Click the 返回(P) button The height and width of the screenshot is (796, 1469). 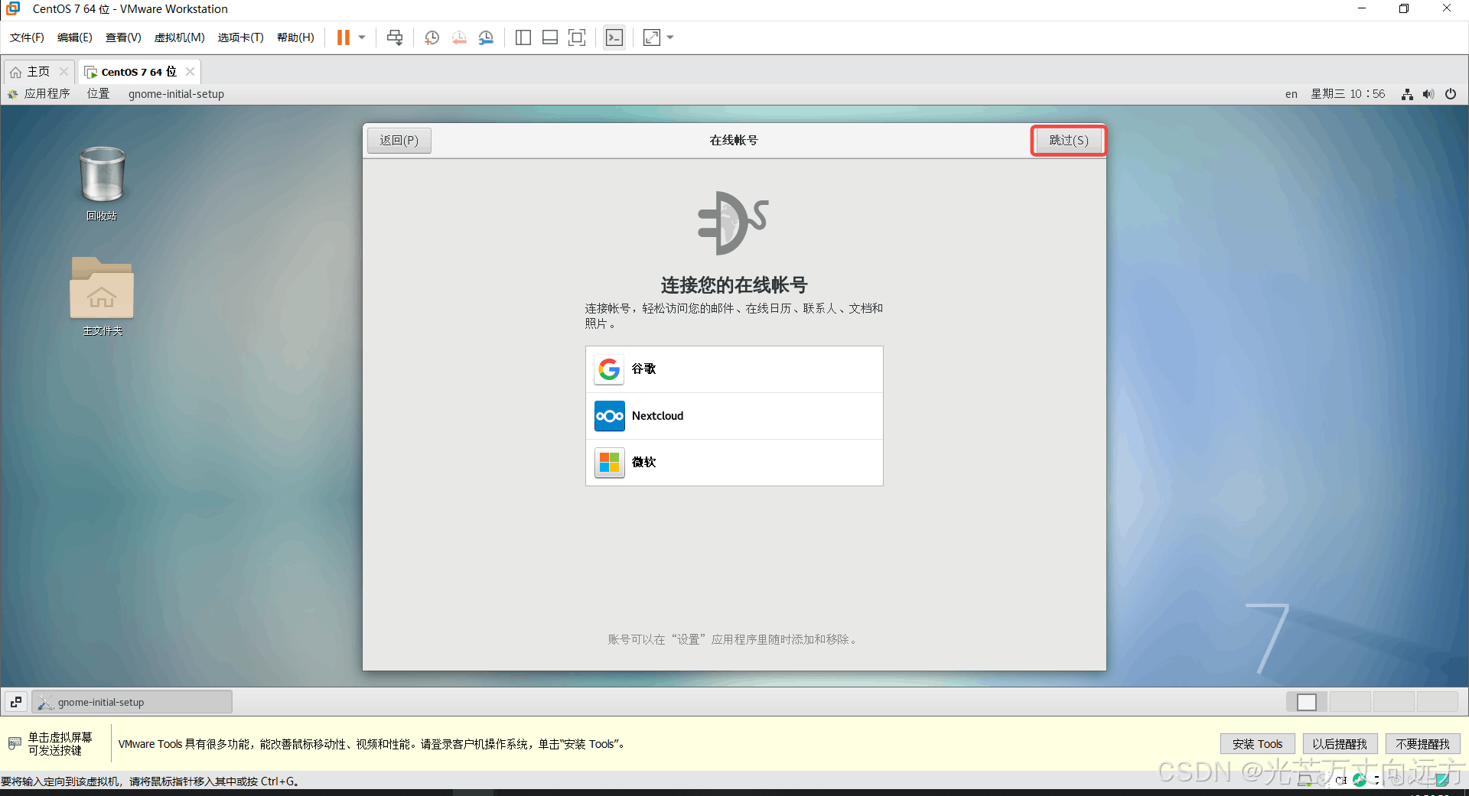(399, 141)
